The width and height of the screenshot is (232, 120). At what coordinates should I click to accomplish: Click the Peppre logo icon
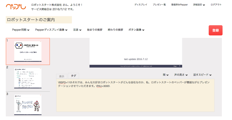coord(16,7)
